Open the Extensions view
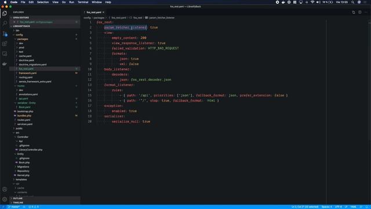The height and width of the screenshot is (209, 371). (5, 44)
